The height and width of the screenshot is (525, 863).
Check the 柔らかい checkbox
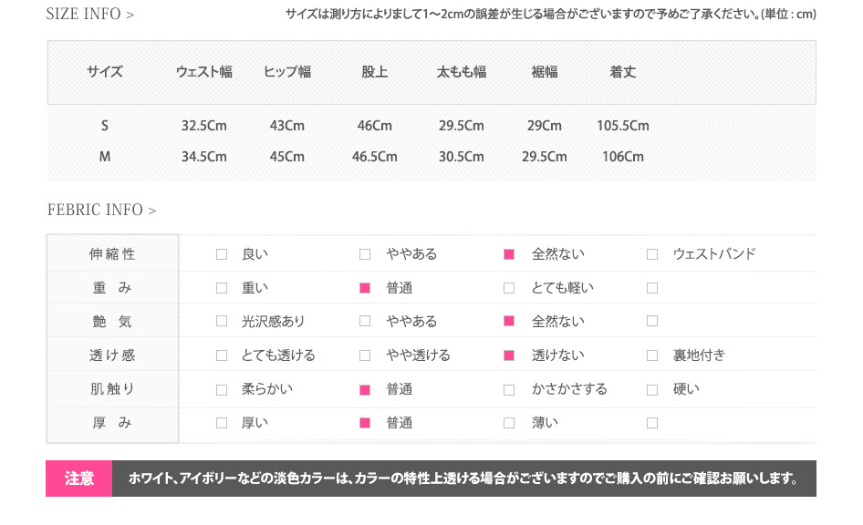(222, 390)
